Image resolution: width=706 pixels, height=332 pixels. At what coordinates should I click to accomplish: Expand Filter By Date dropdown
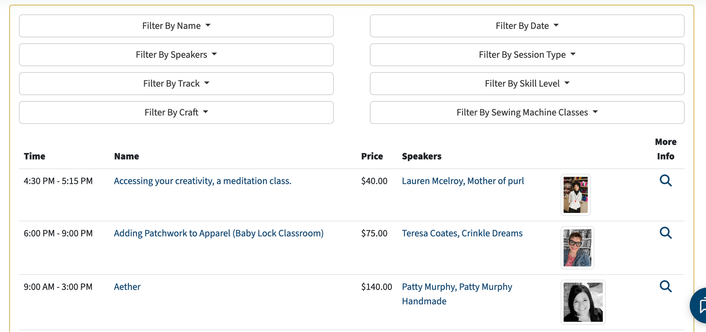tap(527, 26)
